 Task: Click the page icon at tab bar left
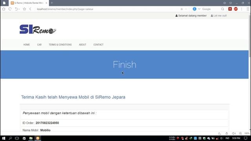point(4,3)
